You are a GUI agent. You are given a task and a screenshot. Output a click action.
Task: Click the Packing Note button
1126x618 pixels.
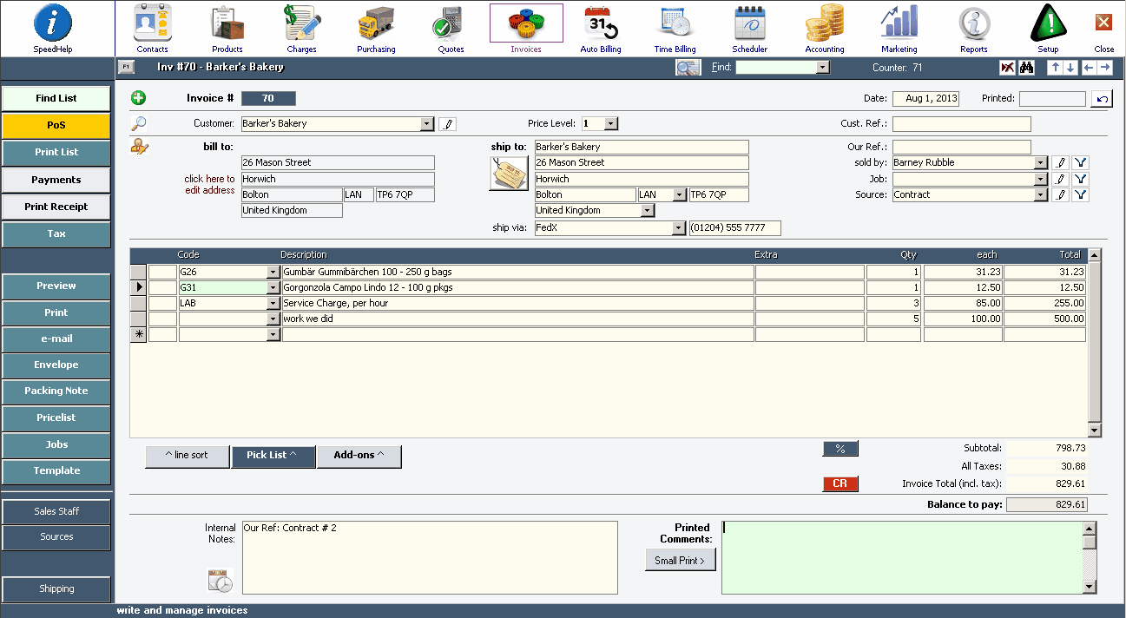pyautogui.click(x=56, y=391)
